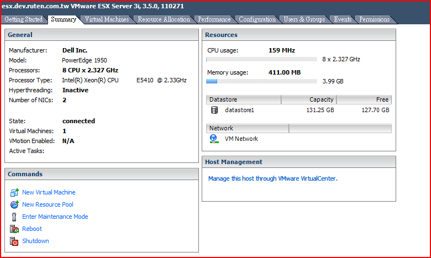Click the Reboot icon
The height and width of the screenshot is (258, 431).
point(14,229)
